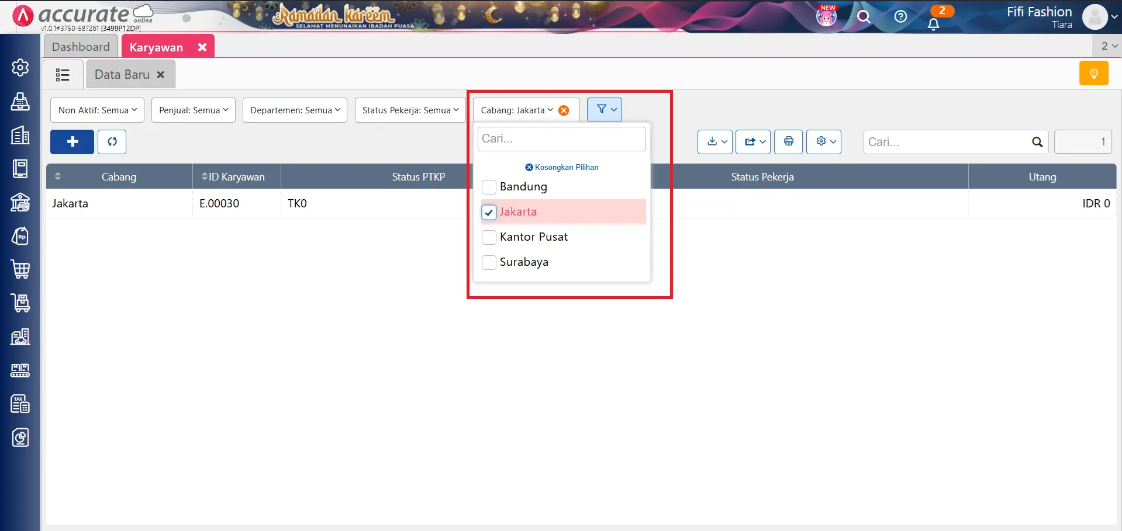Image resolution: width=1122 pixels, height=531 pixels.
Task: Type in the Cari search field
Action: pyautogui.click(x=561, y=138)
